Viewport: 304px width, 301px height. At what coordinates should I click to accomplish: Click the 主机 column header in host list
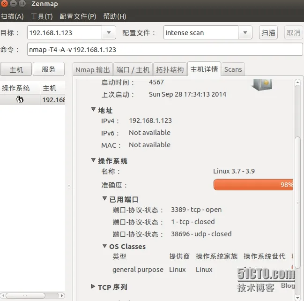click(x=52, y=88)
